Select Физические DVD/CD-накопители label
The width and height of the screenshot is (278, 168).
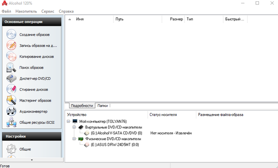(x=113, y=139)
